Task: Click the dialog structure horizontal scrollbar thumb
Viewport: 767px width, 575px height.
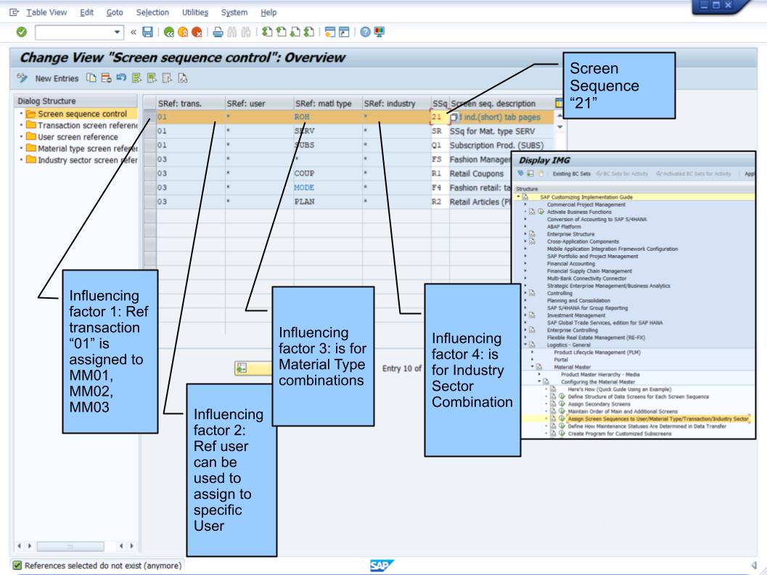Action: (70, 546)
